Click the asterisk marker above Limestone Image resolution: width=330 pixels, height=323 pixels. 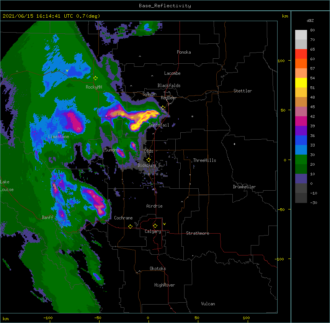click(x=59, y=133)
